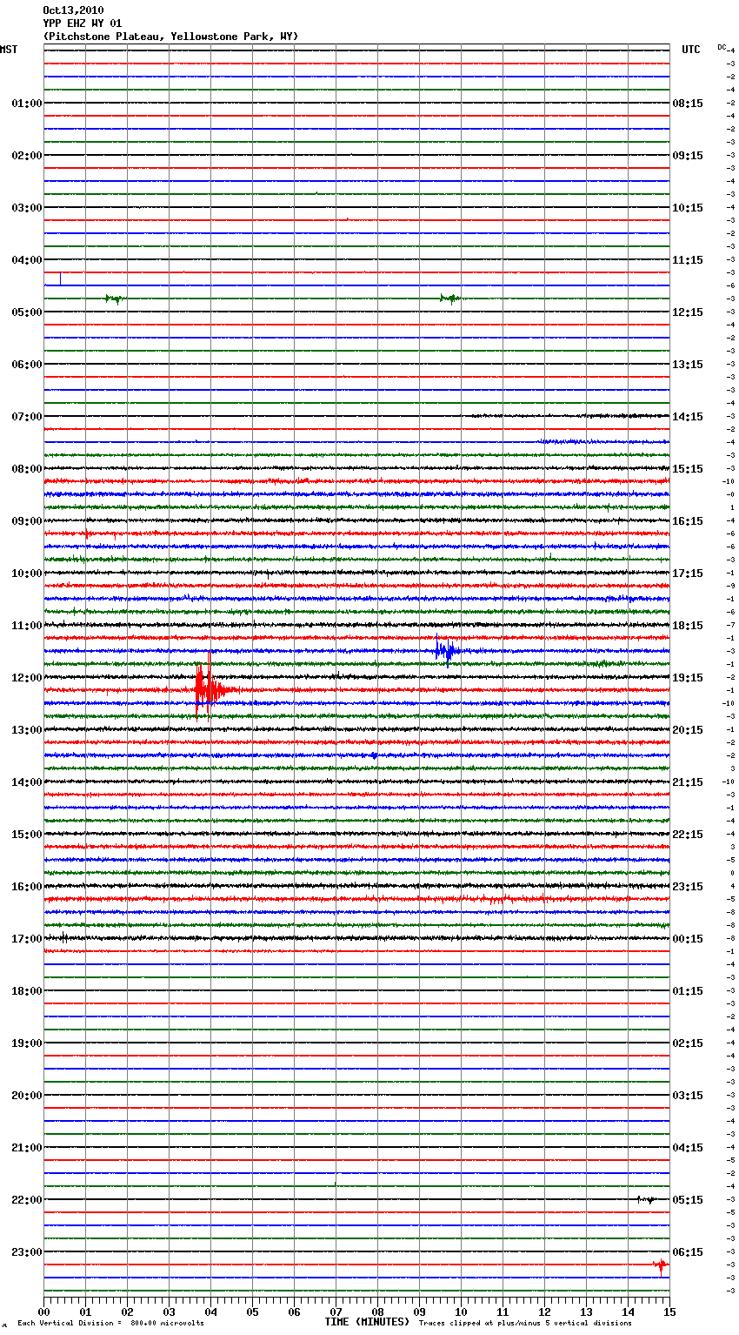The width and height of the screenshot is (739, 1335).
Task: Click the 16:00 MST time label
Action: (x=27, y=887)
